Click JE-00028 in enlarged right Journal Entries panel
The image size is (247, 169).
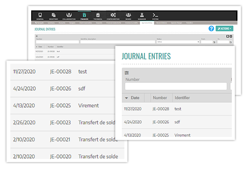[x=161, y=109]
